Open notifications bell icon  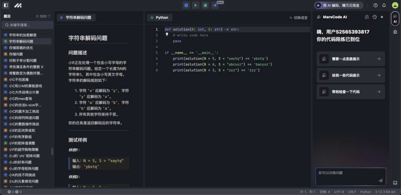point(384,5)
